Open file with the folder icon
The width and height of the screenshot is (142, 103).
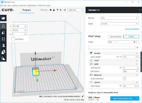pyautogui.click(x=3, y=18)
